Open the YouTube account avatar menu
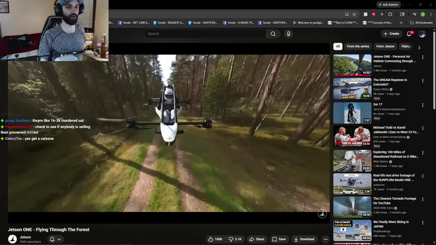This screenshot has width=436, height=245. point(422,34)
